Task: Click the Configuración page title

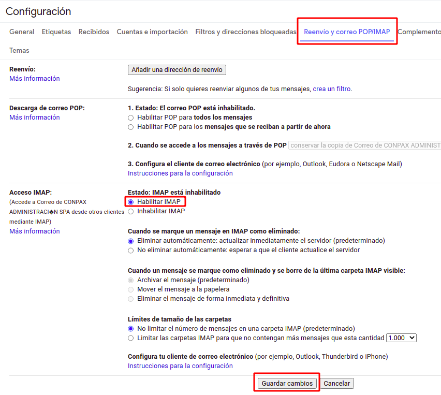Action: [x=38, y=11]
